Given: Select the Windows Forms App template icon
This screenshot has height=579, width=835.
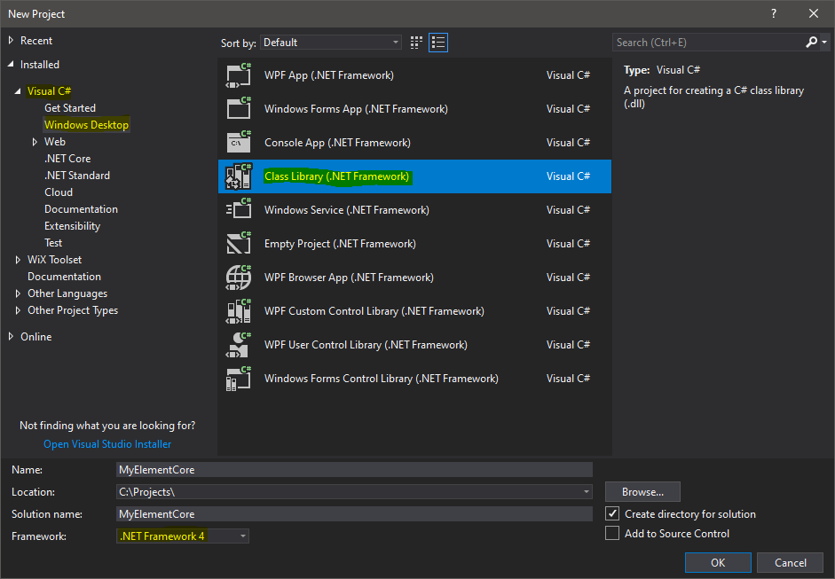Looking at the screenshot, I should coord(239,109).
